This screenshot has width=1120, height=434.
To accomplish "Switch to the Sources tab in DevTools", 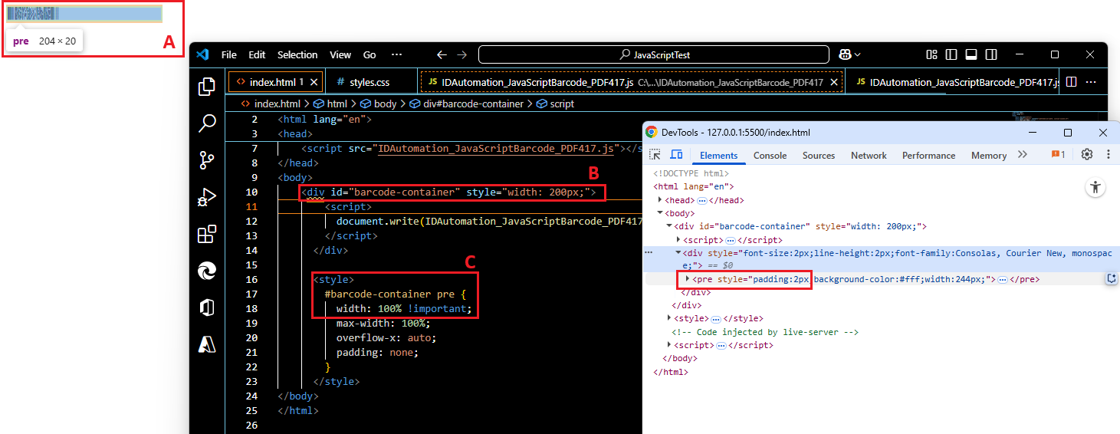I will [x=818, y=155].
